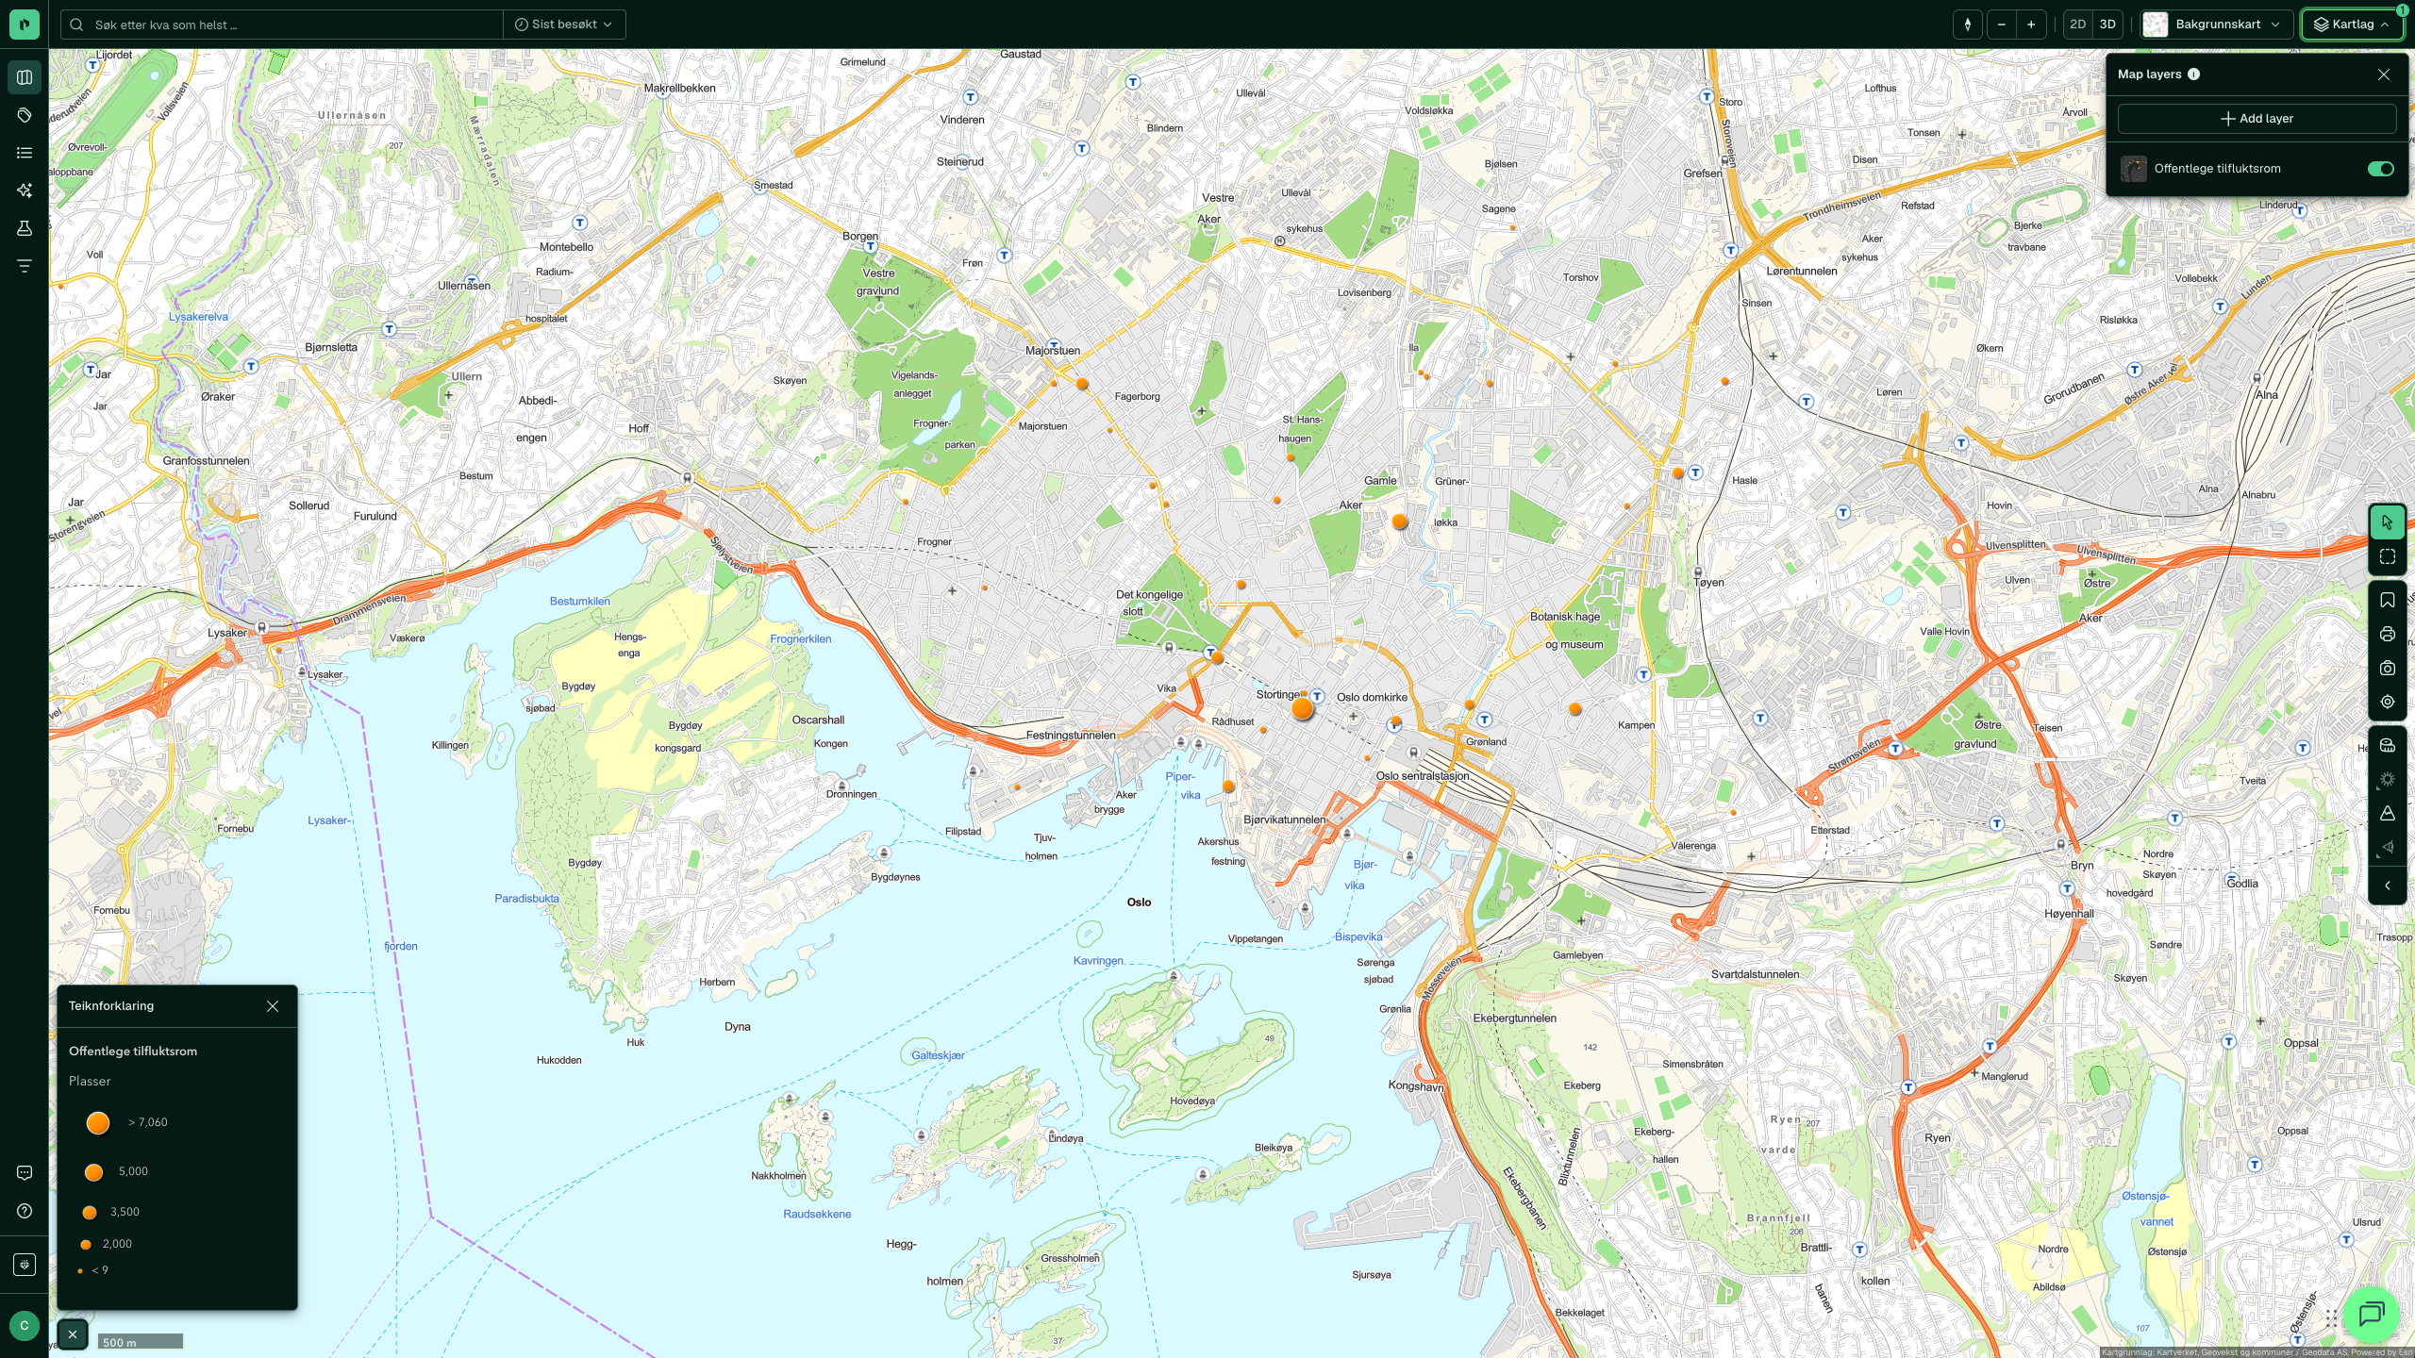The image size is (2415, 1358).
Task: Close the Teiknforklaring legend panel
Action: (273, 1006)
